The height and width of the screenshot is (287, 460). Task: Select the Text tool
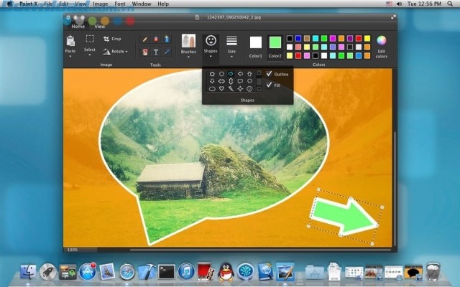pyautogui.click(x=156, y=52)
